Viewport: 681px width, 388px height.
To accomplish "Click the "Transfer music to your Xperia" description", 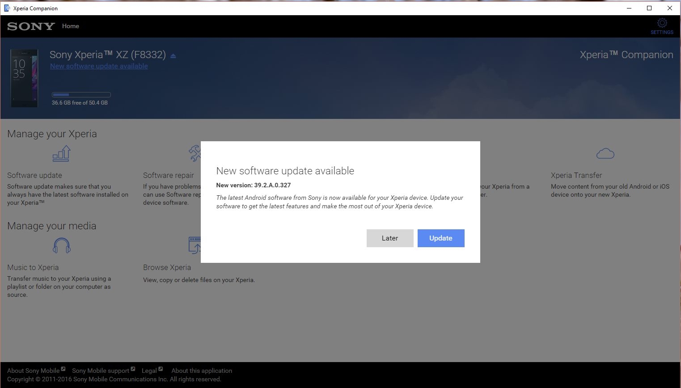I will click(x=59, y=287).
